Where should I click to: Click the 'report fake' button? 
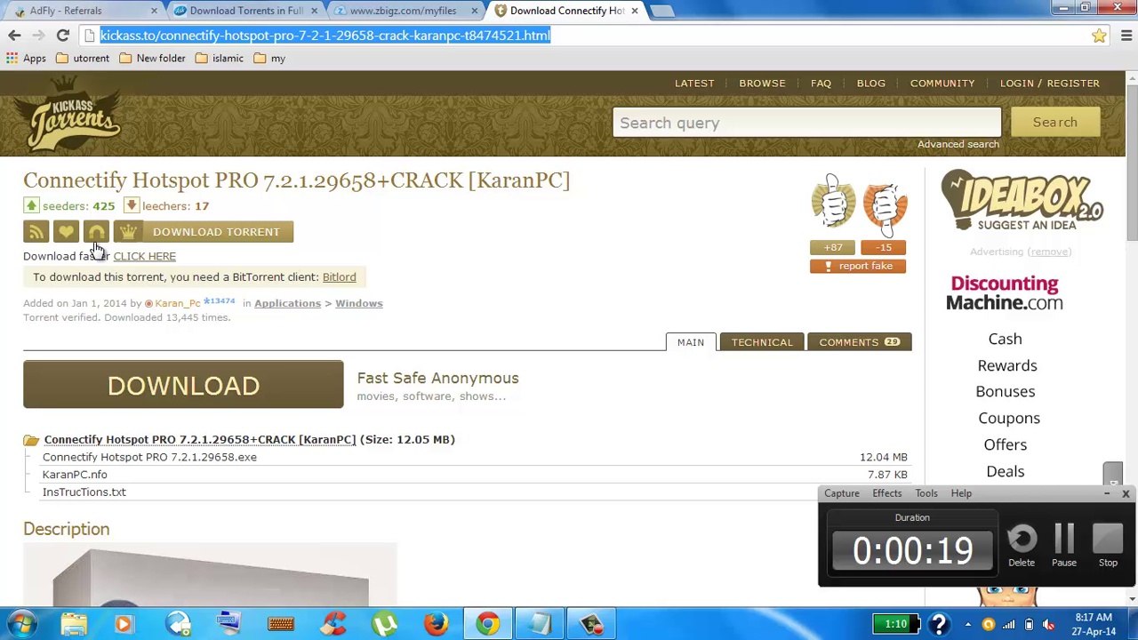[858, 266]
